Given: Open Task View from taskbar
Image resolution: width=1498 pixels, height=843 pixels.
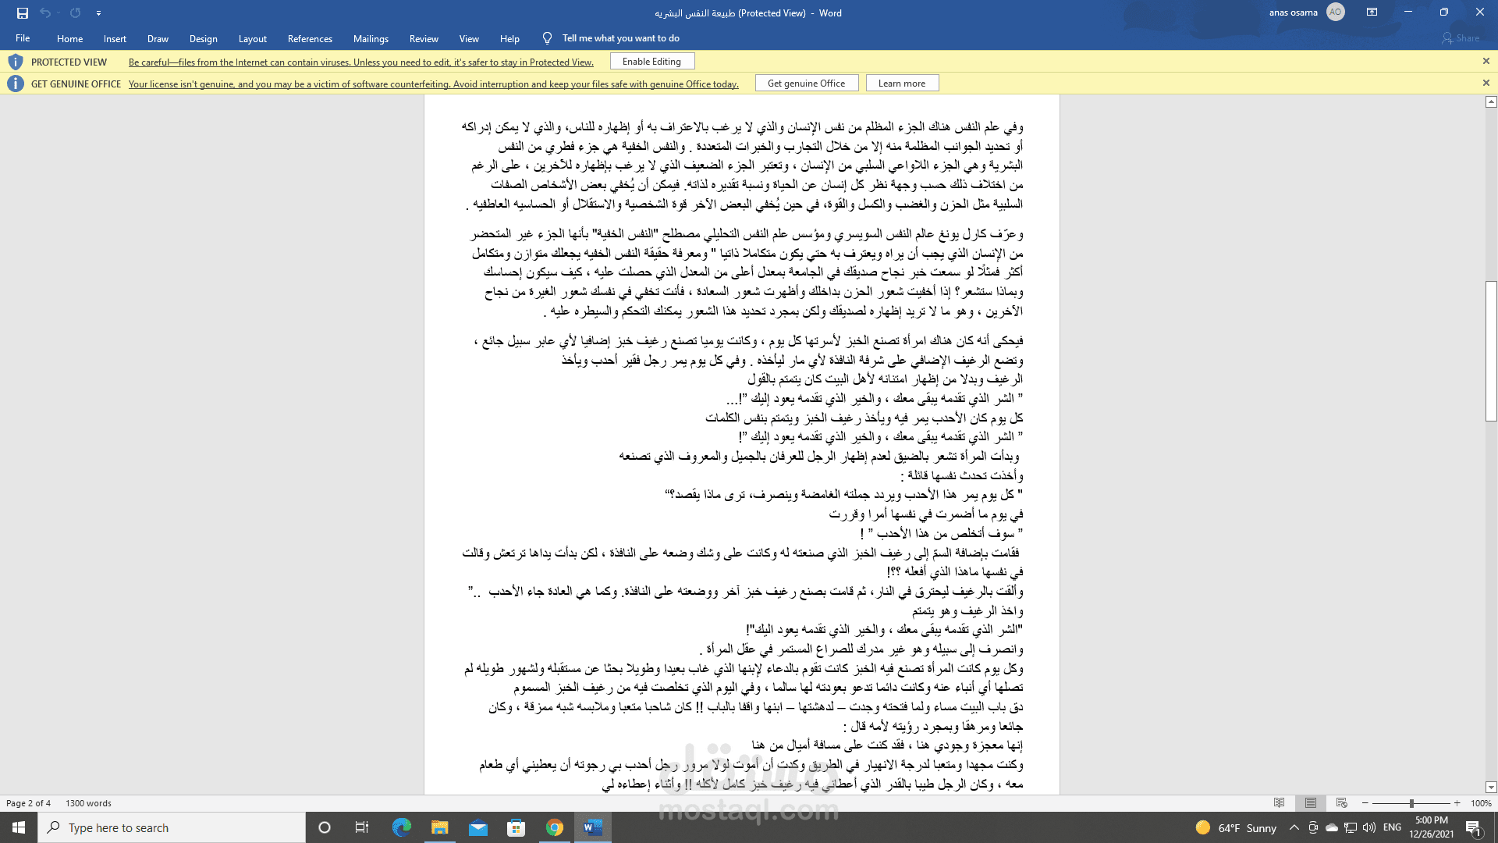Looking at the screenshot, I should click(x=361, y=827).
